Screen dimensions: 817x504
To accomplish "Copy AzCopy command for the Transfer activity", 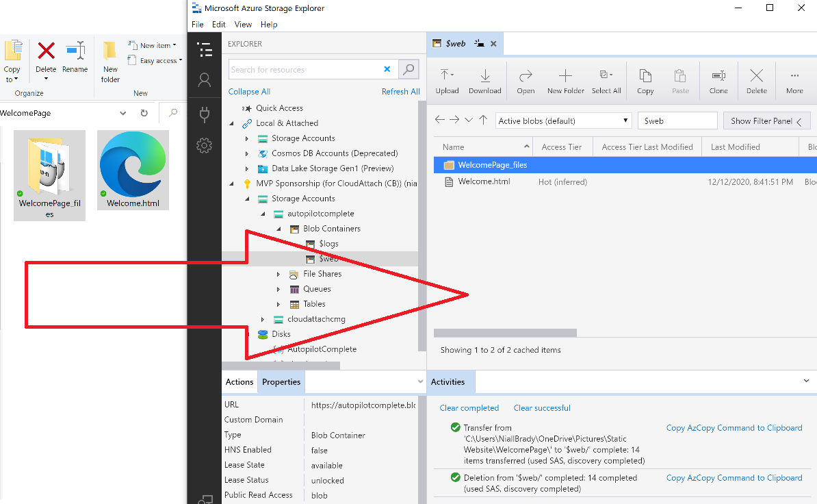I will tap(734, 428).
